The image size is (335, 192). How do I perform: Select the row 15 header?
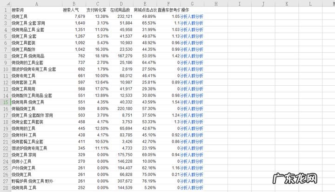5,102
